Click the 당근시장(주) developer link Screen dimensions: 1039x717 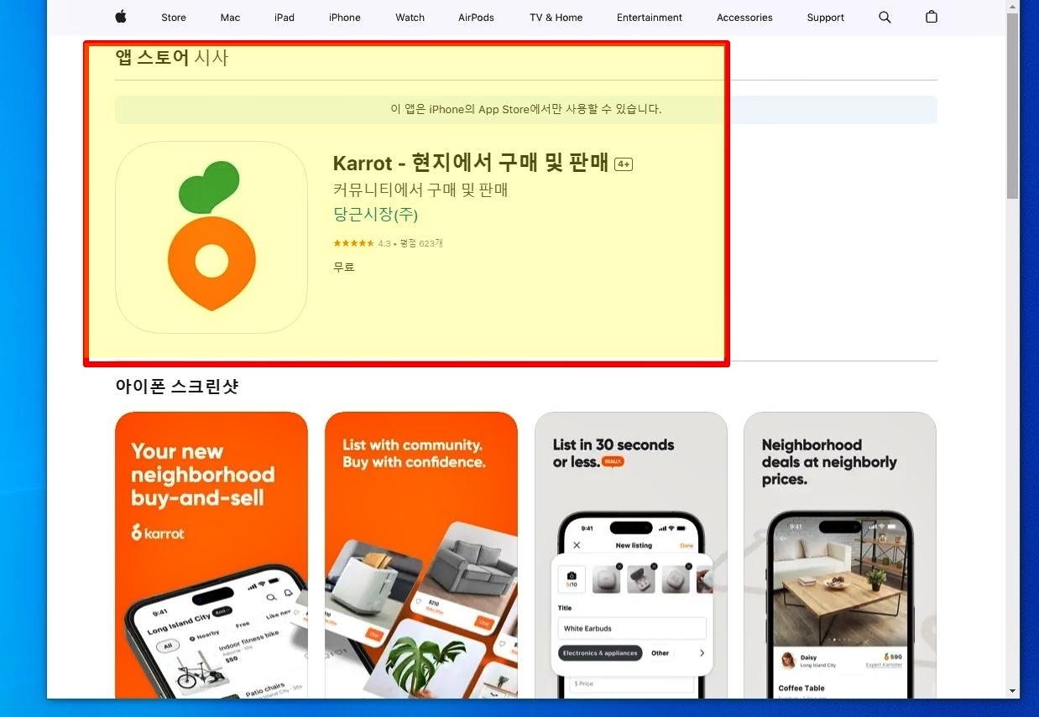[x=375, y=215]
